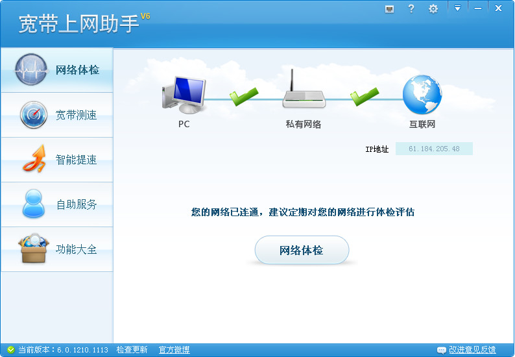Image resolution: width=515 pixels, height=357 pixels.
Task: Click the 私有网络 router icon
Action: click(304, 89)
